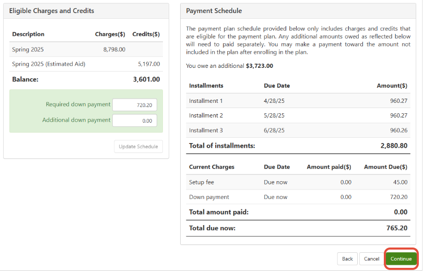423x271 pixels.
Task: Click the 960.26 installment amount
Action: pyautogui.click(x=399, y=130)
